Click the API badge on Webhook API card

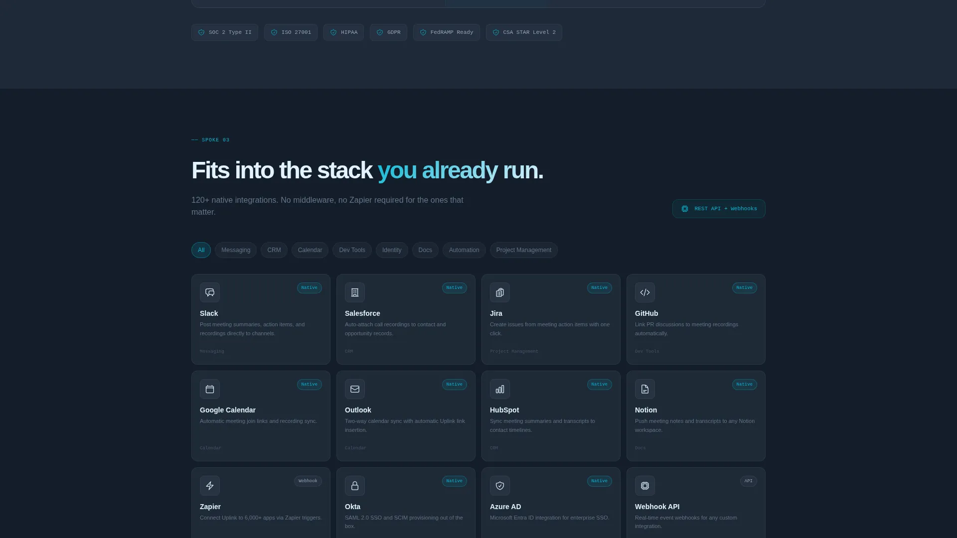pos(749,481)
